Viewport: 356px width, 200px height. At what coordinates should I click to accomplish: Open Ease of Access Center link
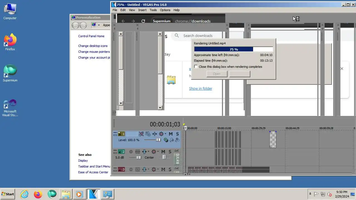point(93,172)
